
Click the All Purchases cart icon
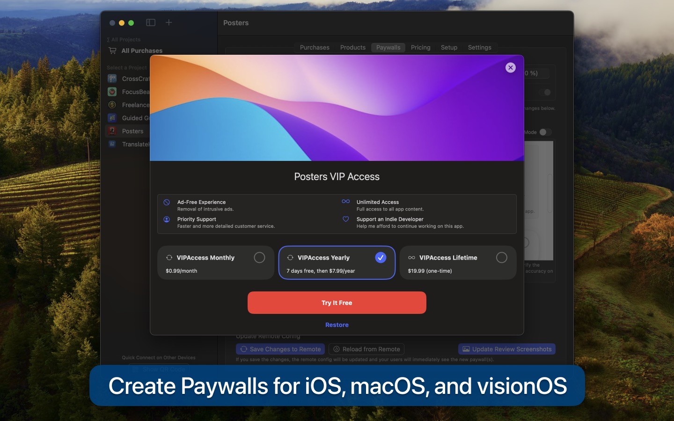[x=112, y=51]
